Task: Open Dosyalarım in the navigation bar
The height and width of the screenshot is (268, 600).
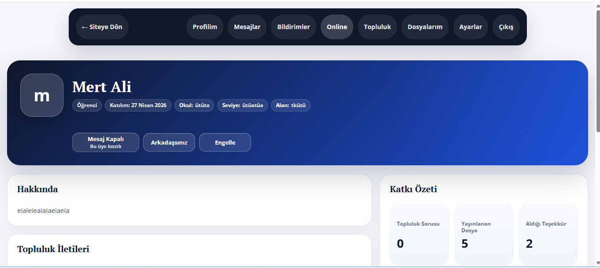Action: point(425,27)
